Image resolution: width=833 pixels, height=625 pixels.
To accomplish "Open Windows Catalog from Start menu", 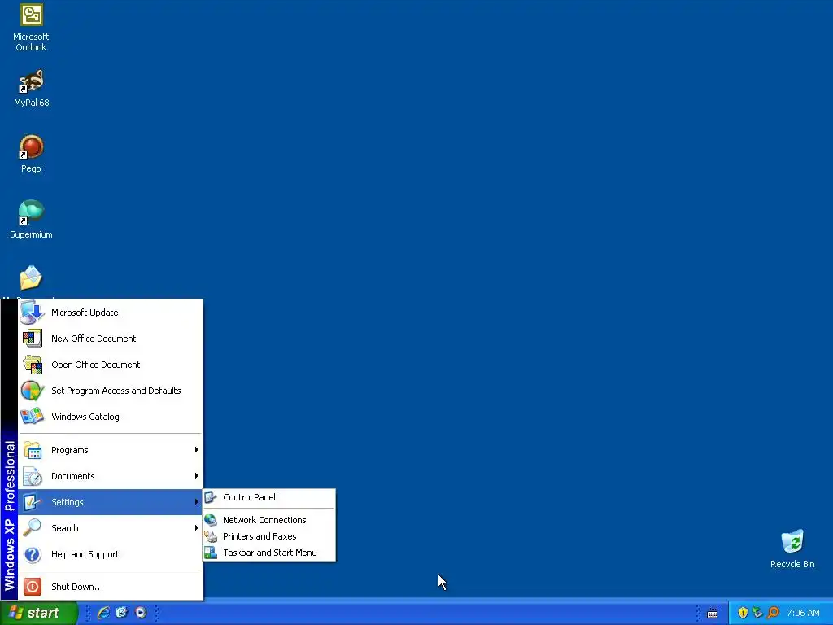I will [111, 417].
